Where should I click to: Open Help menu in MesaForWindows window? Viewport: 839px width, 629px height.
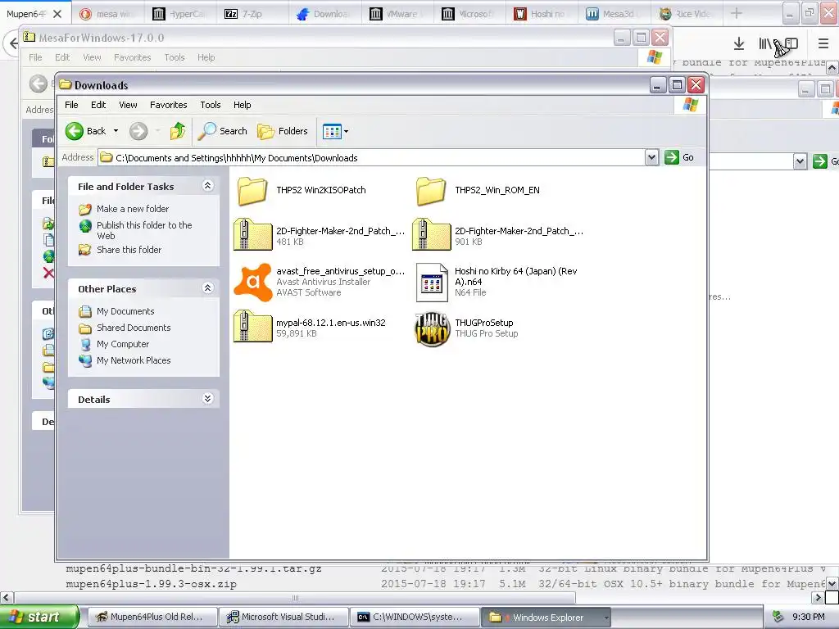coord(206,57)
